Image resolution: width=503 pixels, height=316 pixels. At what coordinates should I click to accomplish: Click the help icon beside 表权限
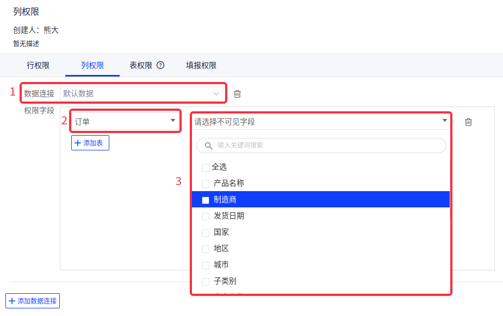coord(160,65)
